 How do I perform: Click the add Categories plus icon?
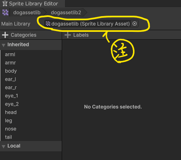(x=5, y=35)
